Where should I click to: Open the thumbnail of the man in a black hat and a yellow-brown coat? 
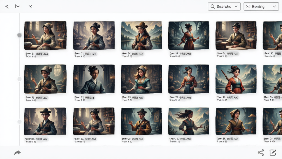[141, 121]
